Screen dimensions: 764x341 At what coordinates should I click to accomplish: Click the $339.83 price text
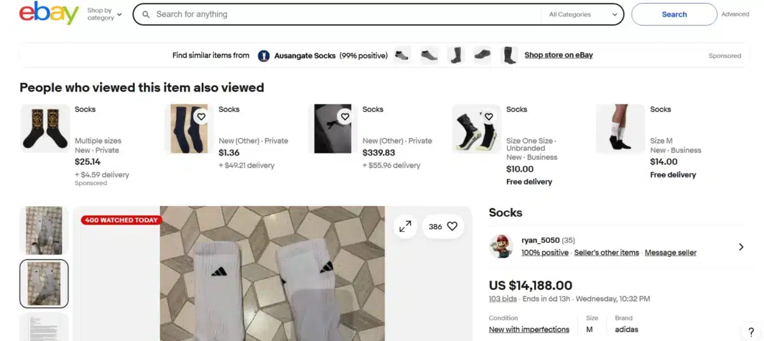click(379, 153)
